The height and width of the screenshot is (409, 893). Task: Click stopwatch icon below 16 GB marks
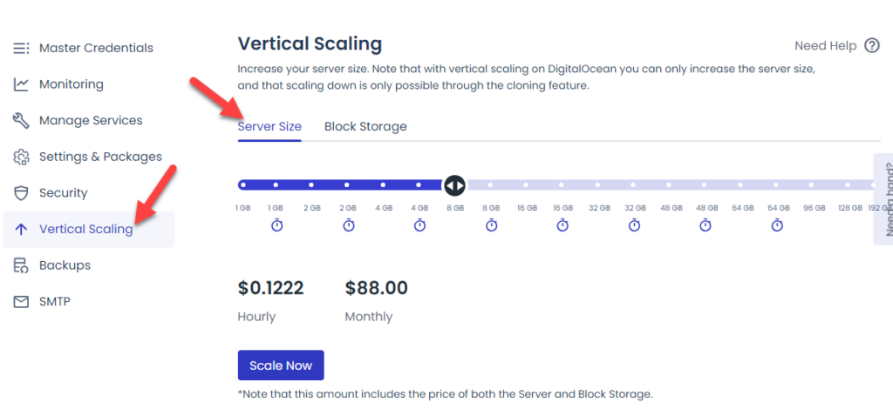(562, 225)
